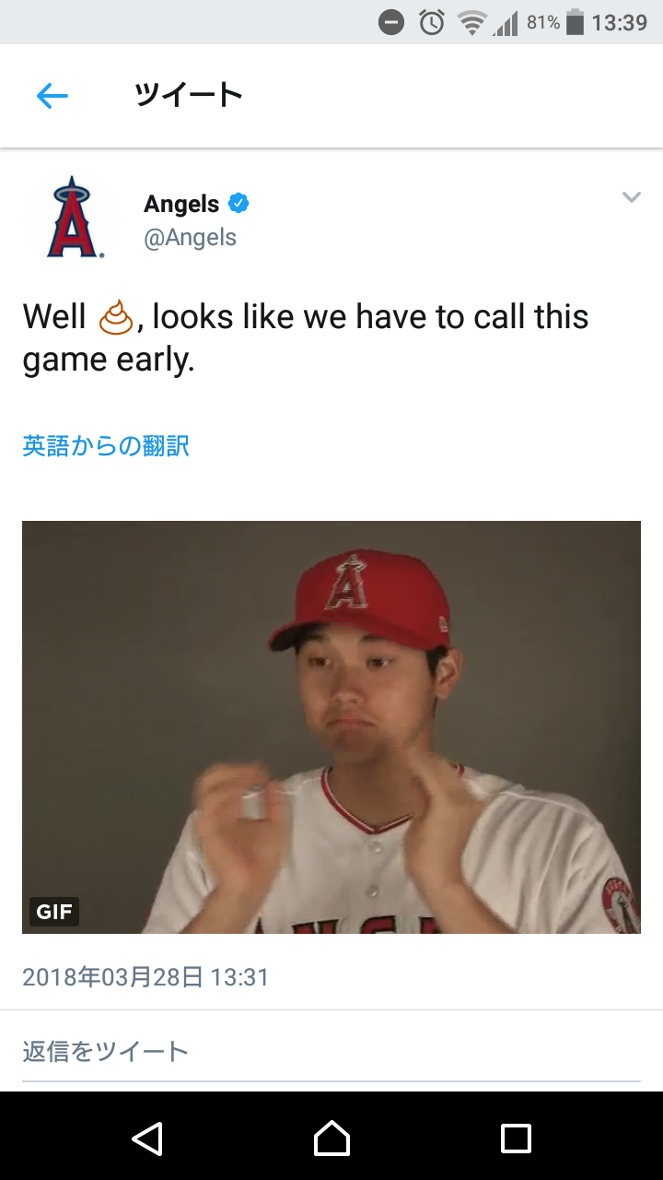Tap the Android back navigation triangle
663x1180 pixels.
(x=147, y=1138)
